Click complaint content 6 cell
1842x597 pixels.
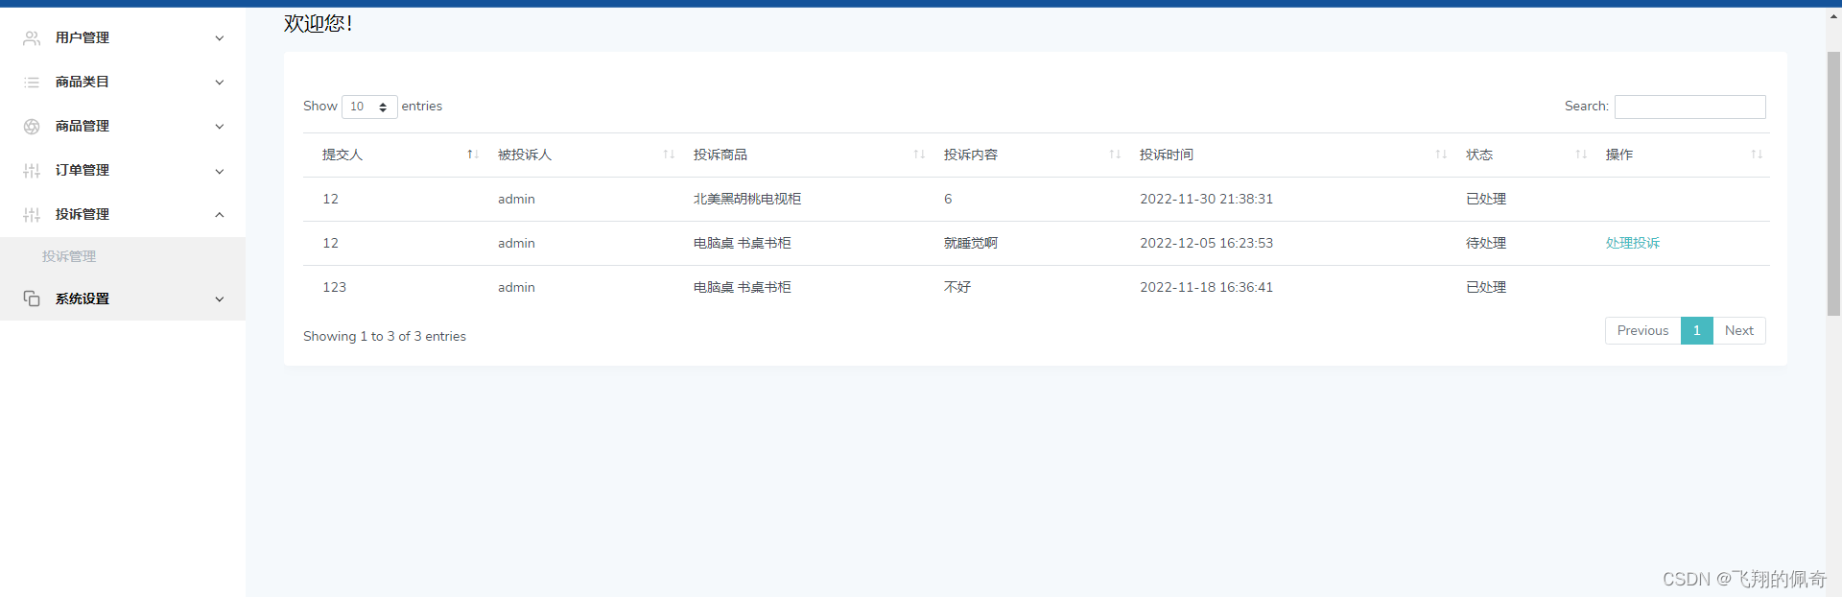[947, 199]
